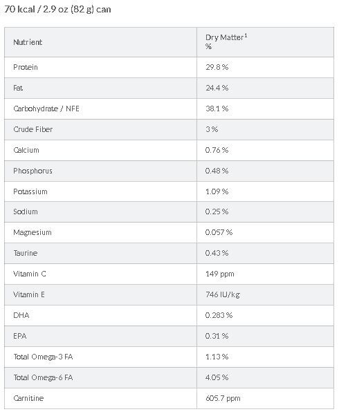Select the Vitamin E row label
The width and height of the screenshot is (339, 414).
point(29,294)
